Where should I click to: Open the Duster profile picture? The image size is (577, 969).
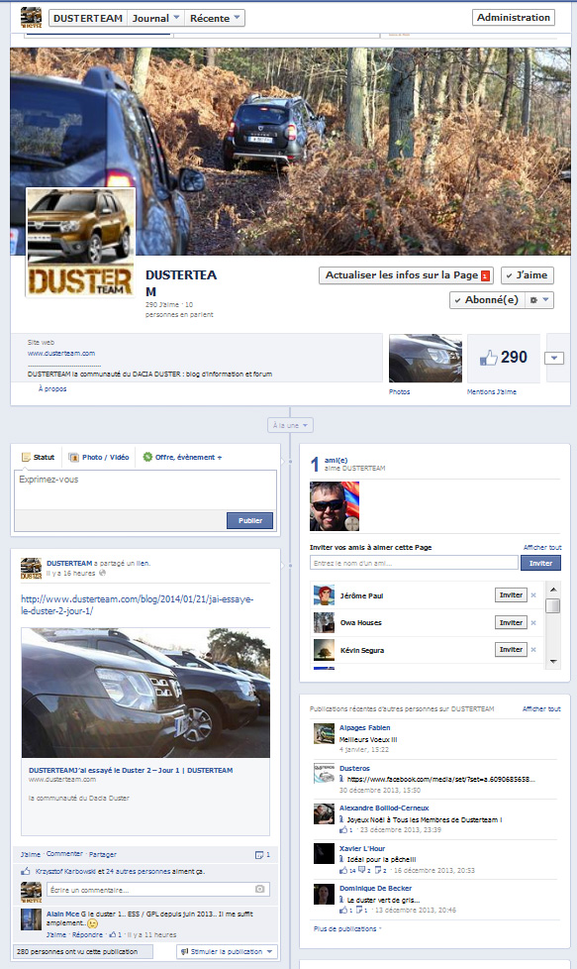(80, 243)
